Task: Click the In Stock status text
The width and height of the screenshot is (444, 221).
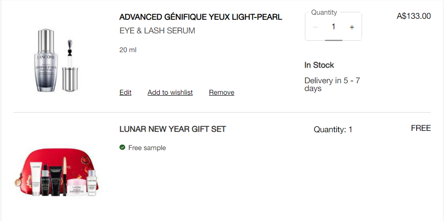Action: coord(319,65)
